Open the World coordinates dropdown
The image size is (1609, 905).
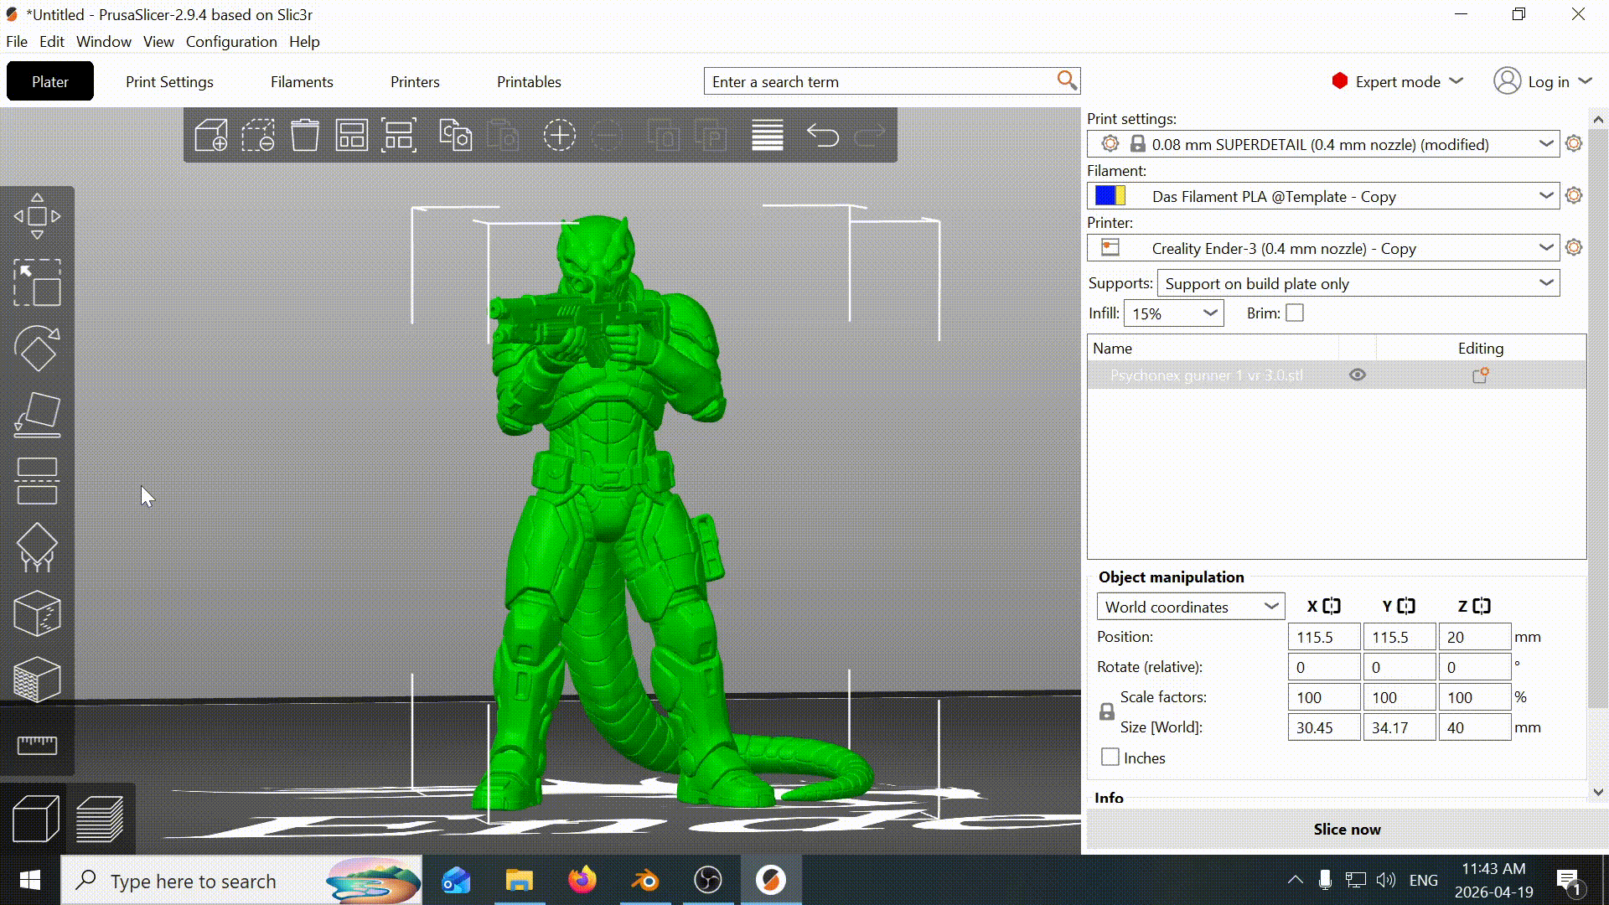[1190, 607]
